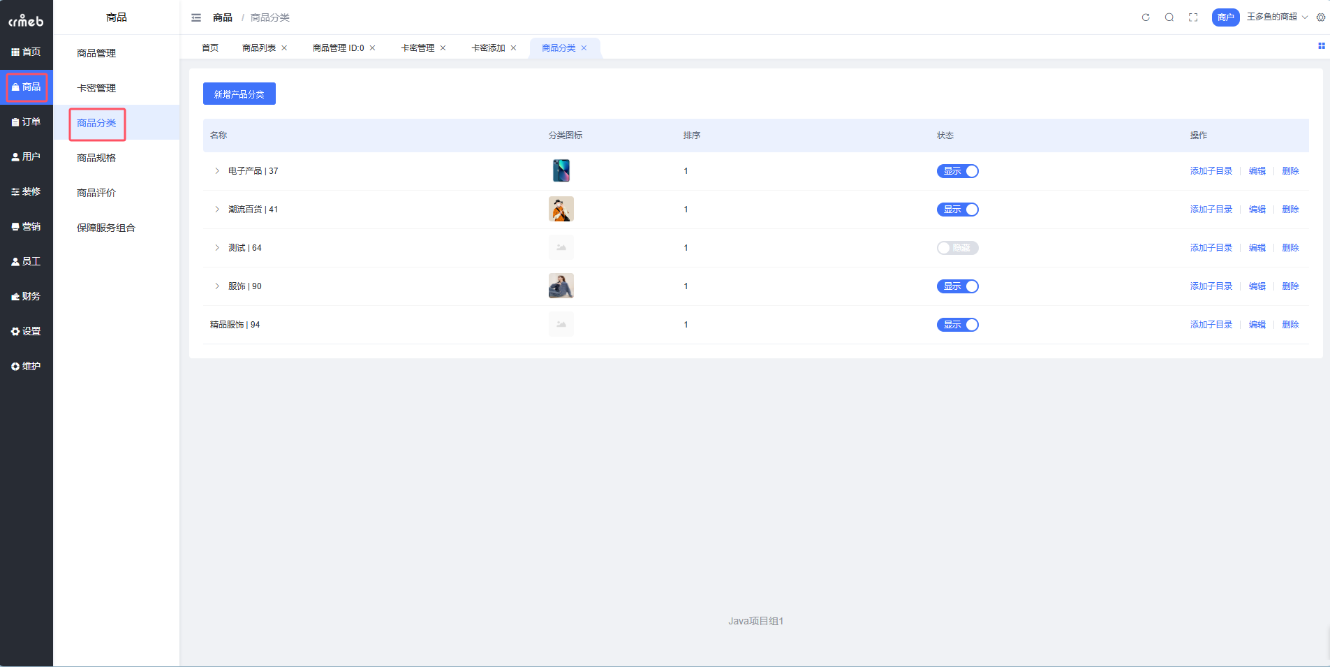The image size is (1330, 667).
Task: Click the 新增产品分类 button
Action: [239, 94]
